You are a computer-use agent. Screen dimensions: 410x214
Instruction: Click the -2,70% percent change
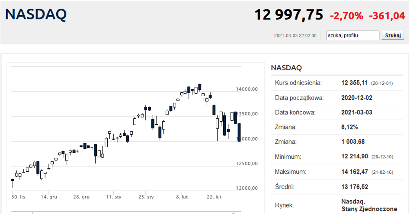346,16
